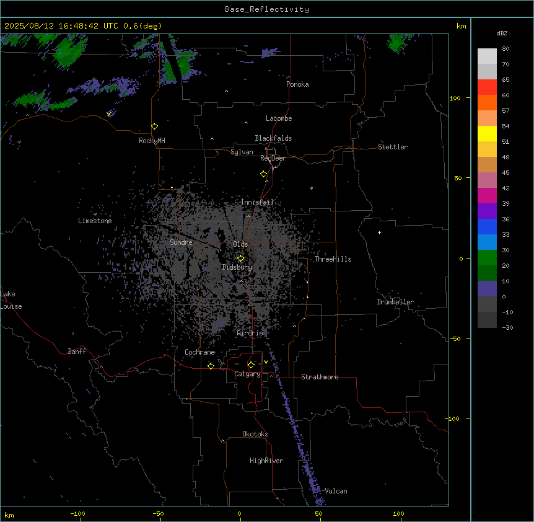Click the Banff label
The width and height of the screenshot is (534, 522).
coord(77,352)
